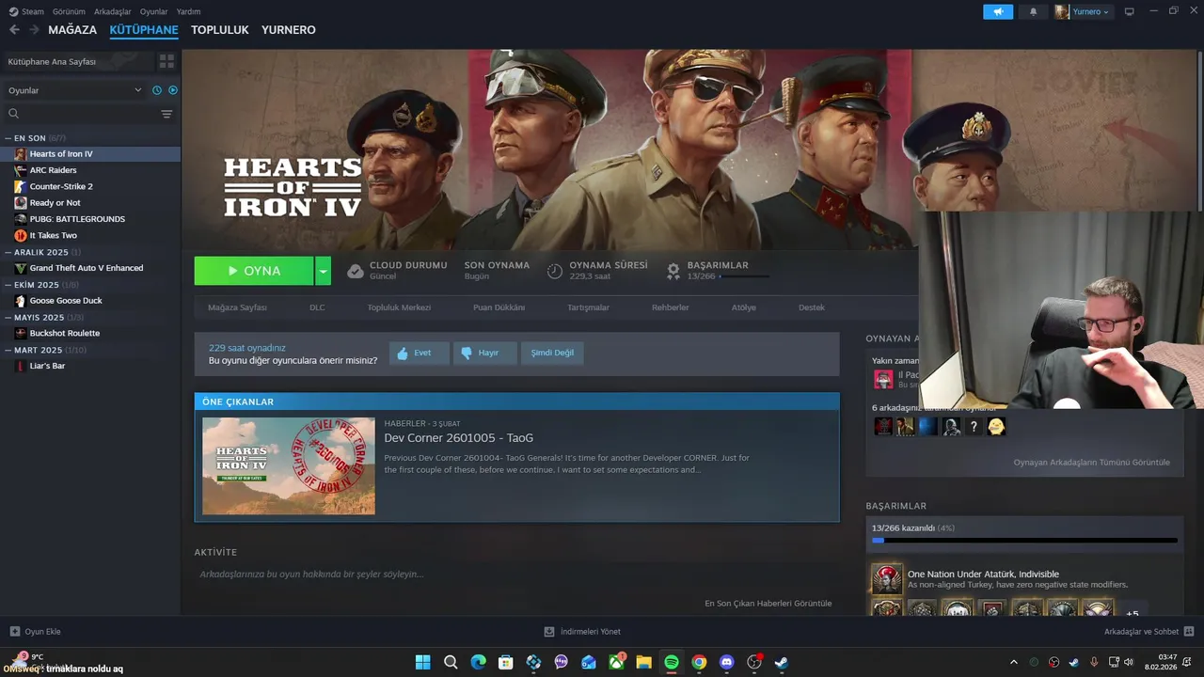The width and height of the screenshot is (1204, 677).
Task: Open the TOPLULUK community section
Action: click(220, 30)
